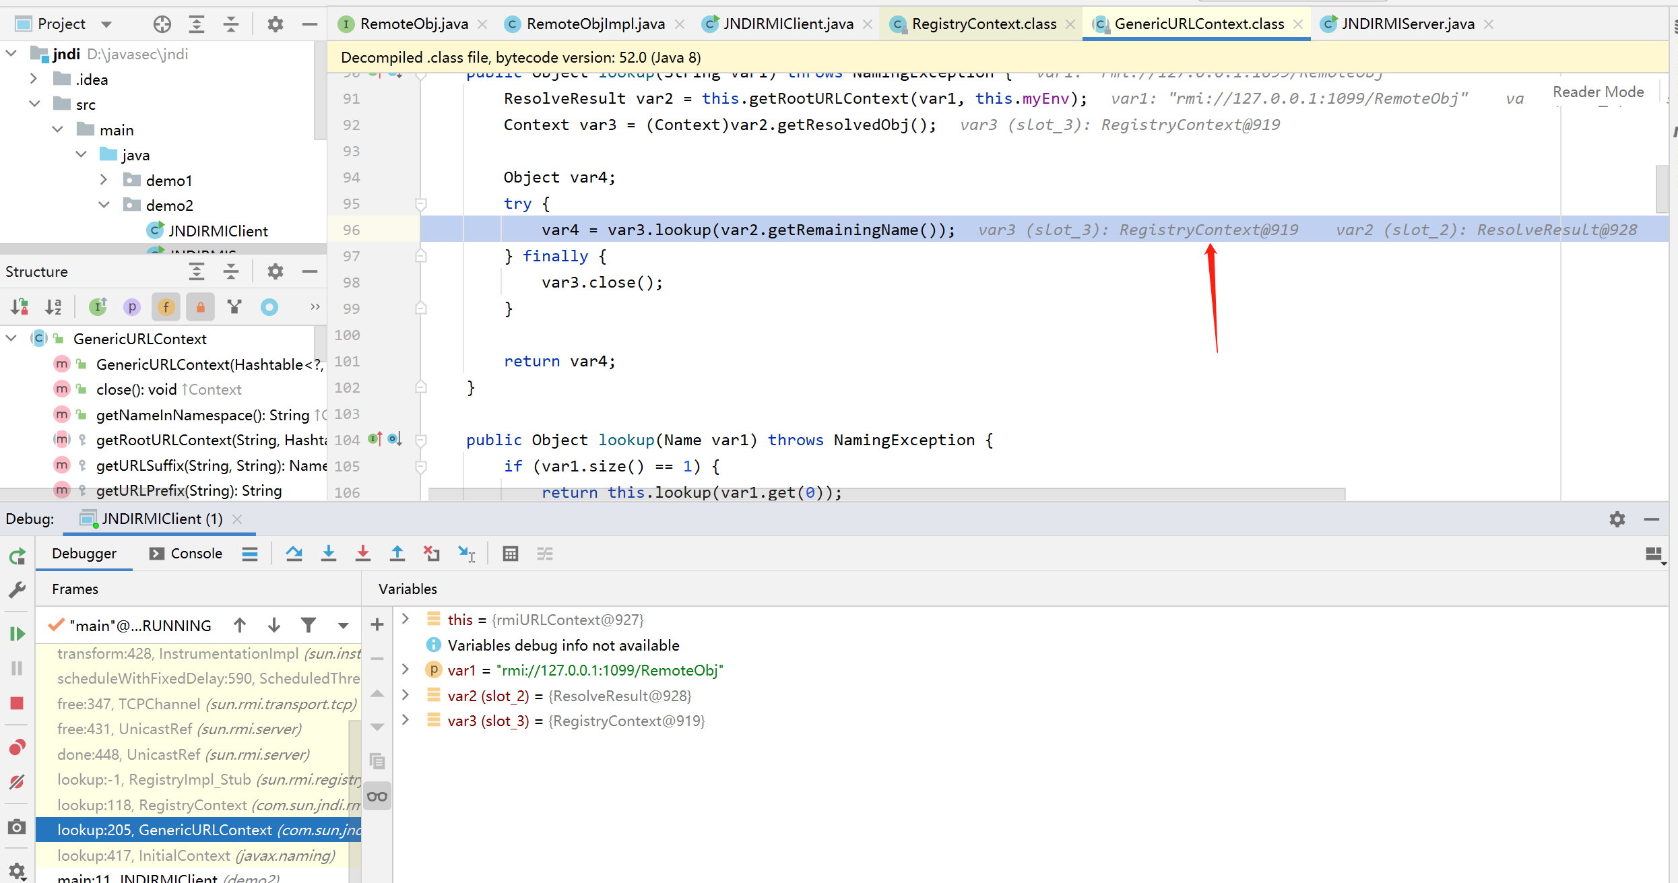
Task: Open the Console tab
Action: tap(186, 554)
